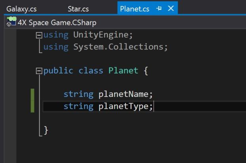
Task: Select the Planet.cs tab
Action: click(x=134, y=9)
